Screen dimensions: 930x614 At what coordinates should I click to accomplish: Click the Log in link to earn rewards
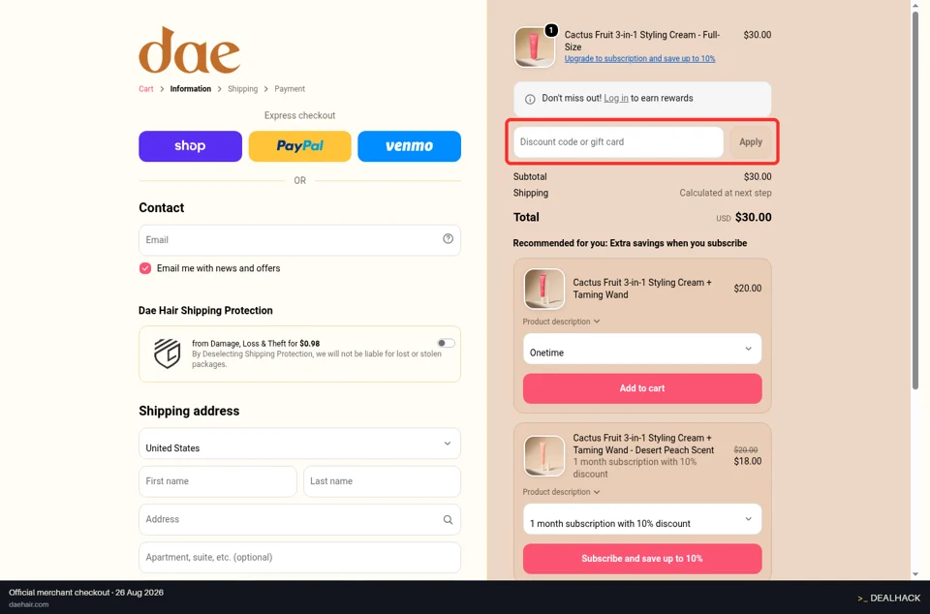pyautogui.click(x=616, y=99)
